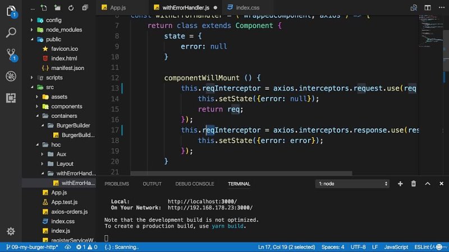Click the code minimap overview

(431, 30)
